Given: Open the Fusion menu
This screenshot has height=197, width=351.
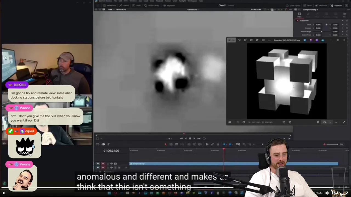Looking at the screenshot, I should (x=168, y=1).
